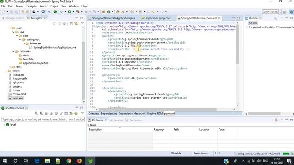Click the editor horizontal scrollbar thumb
The width and height of the screenshot is (294, 165).
click(158, 109)
